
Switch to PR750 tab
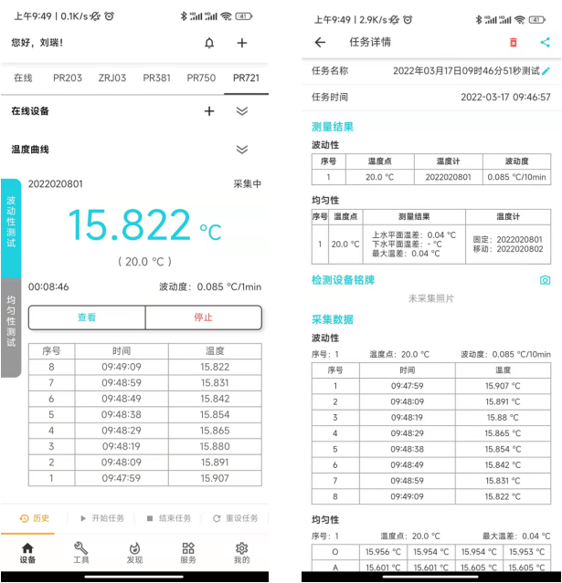pyautogui.click(x=201, y=78)
